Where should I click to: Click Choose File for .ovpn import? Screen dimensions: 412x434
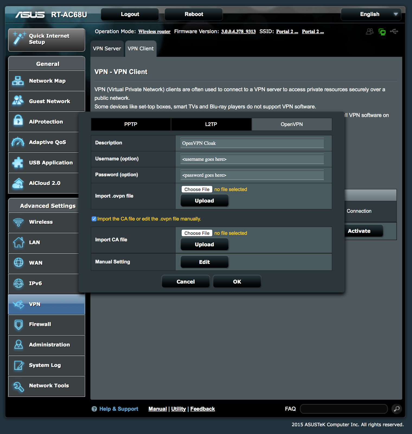[x=197, y=189]
